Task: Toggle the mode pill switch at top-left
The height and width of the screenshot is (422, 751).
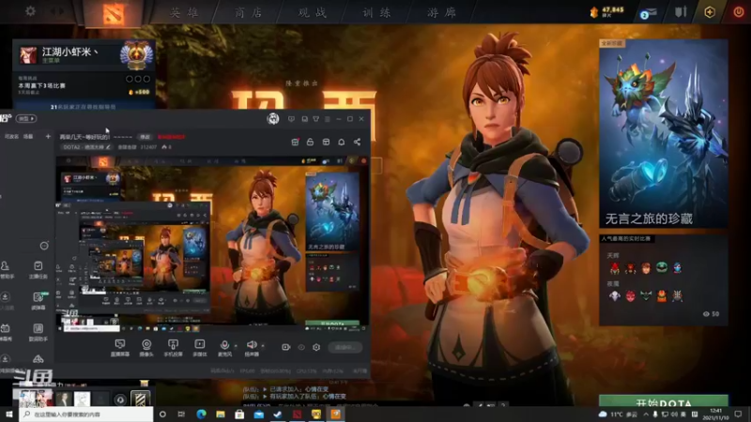Action: click(x=26, y=119)
